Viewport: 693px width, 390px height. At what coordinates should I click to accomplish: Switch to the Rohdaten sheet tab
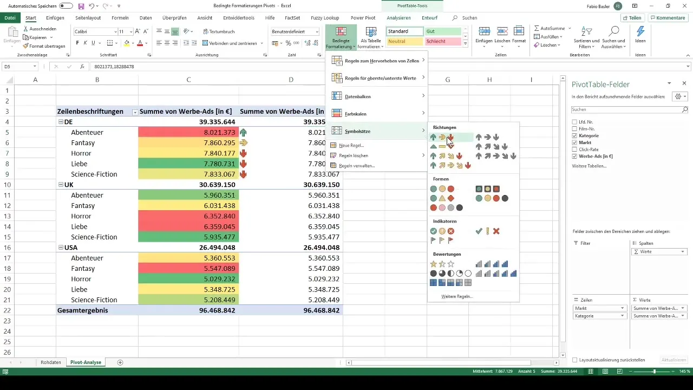[51, 362]
